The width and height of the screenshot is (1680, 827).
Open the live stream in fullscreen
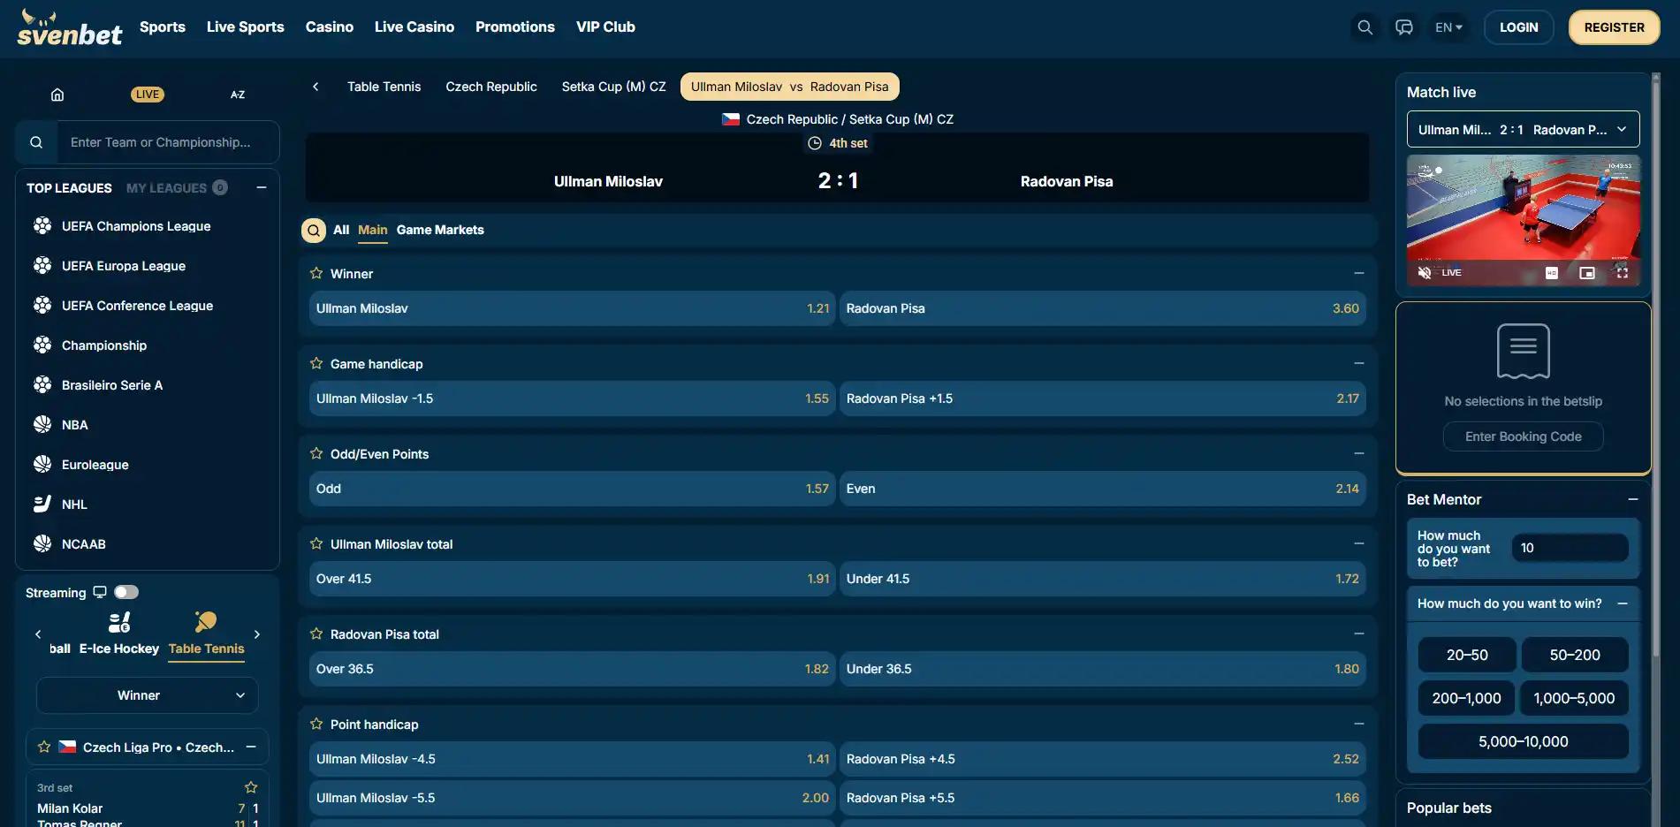1623,273
